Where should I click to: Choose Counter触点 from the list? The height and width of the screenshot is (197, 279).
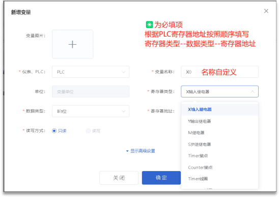click(219, 168)
